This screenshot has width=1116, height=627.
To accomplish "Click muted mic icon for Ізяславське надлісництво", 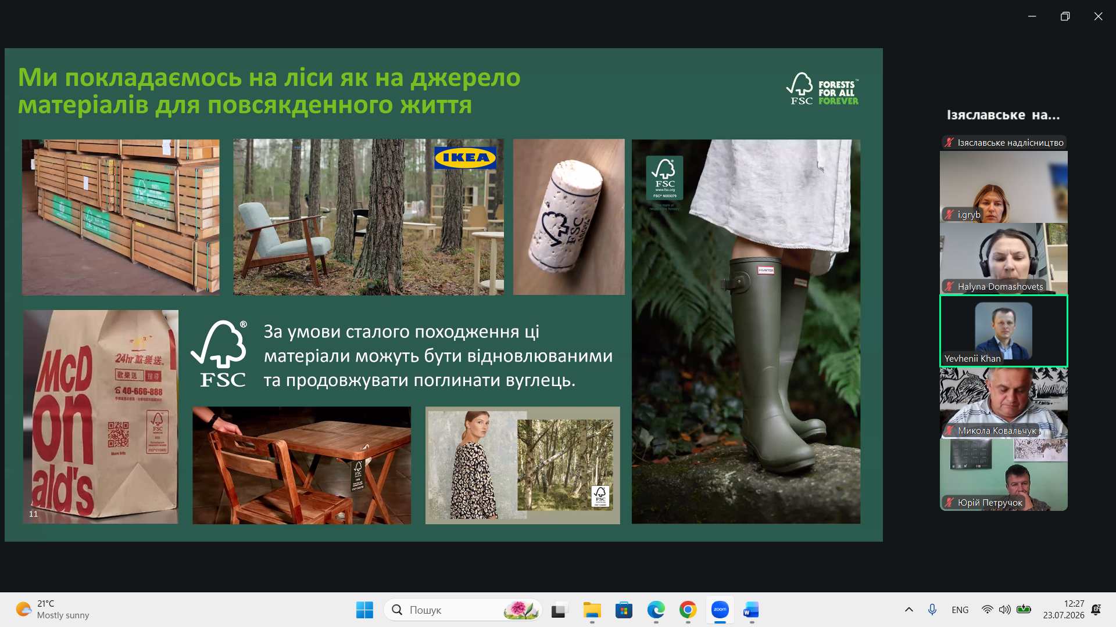I will (x=949, y=142).
